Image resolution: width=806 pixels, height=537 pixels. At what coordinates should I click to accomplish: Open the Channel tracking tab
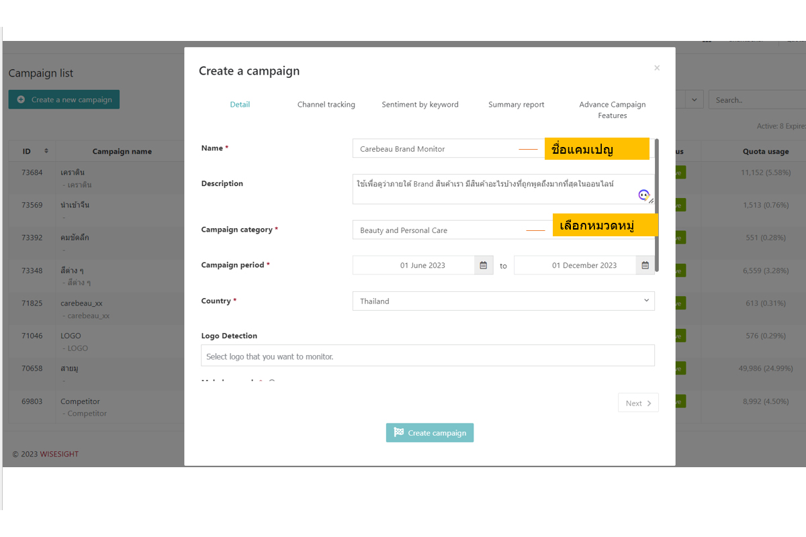click(326, 104)
